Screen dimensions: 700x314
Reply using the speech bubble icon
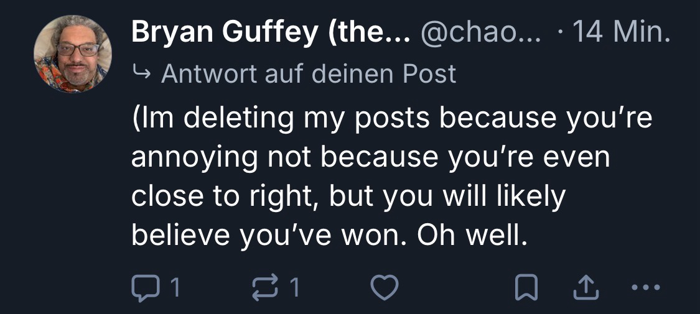pos(144,287)
